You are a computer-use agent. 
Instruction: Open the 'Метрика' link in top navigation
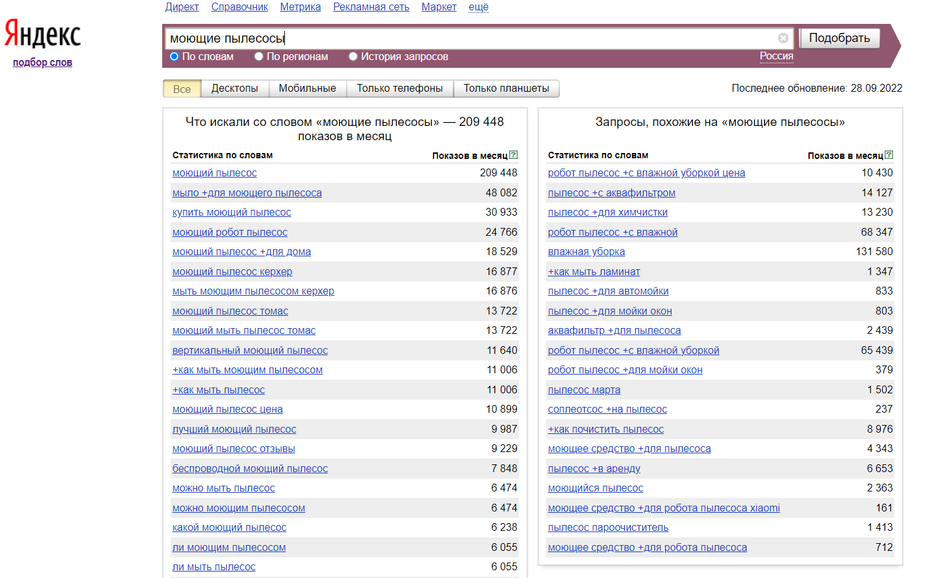click(300, 7)
